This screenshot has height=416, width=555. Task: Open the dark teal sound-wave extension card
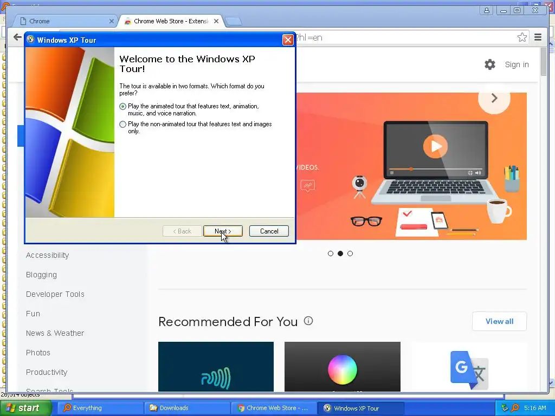216,367
